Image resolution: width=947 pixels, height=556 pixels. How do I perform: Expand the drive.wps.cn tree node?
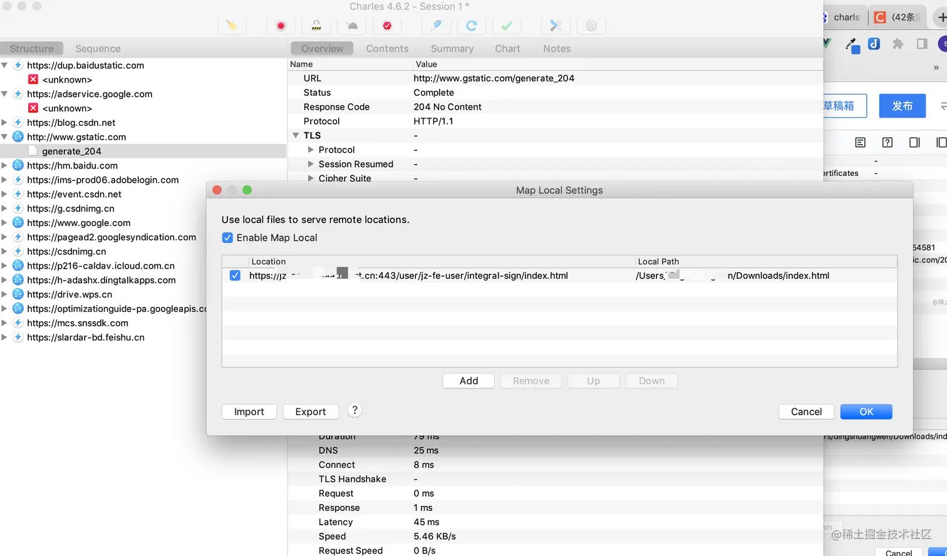(x=4, y=294)
